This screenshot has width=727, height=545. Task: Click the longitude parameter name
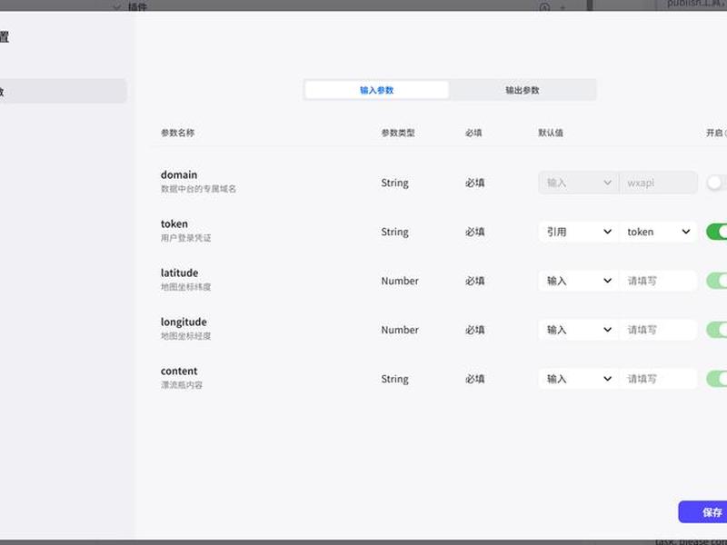(x=184, y=322)
